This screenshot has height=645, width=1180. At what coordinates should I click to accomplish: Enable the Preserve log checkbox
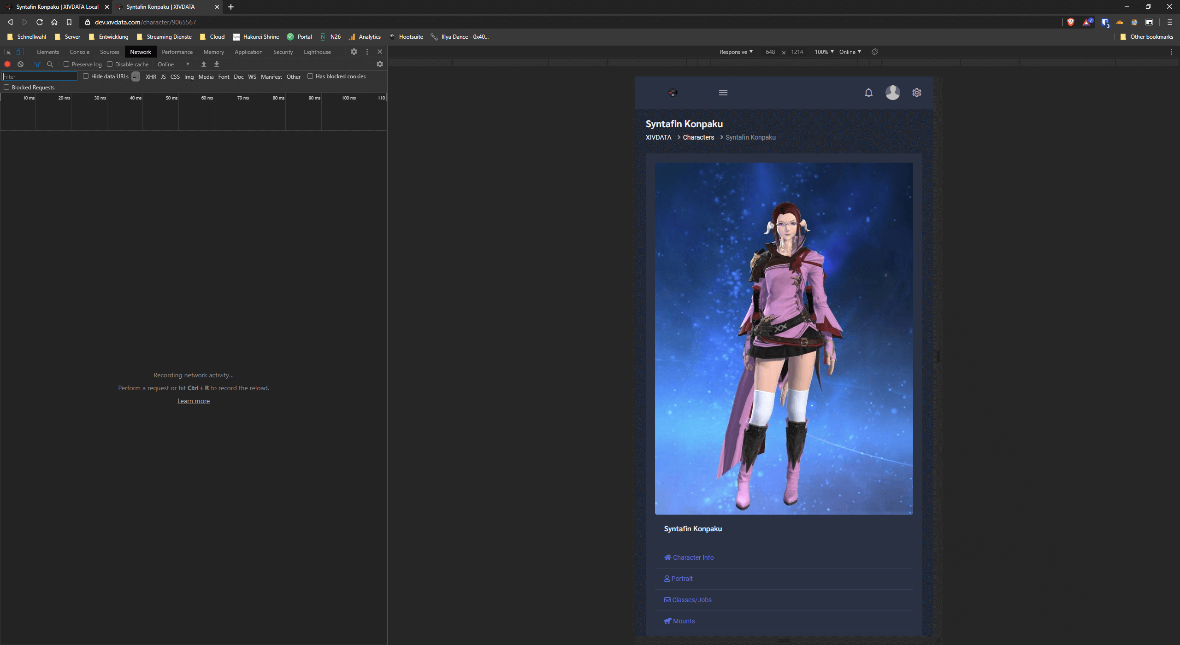pos(66,64)
